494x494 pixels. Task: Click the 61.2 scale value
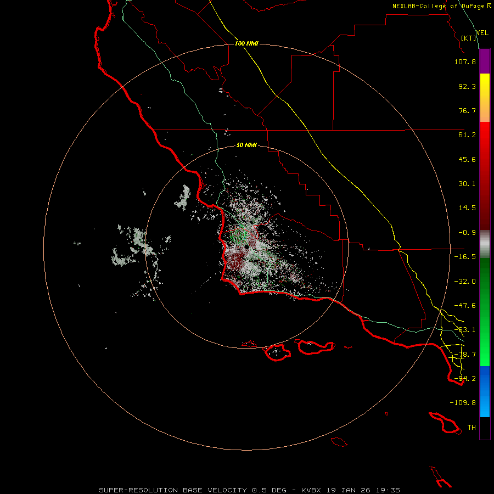click(467, 135)
